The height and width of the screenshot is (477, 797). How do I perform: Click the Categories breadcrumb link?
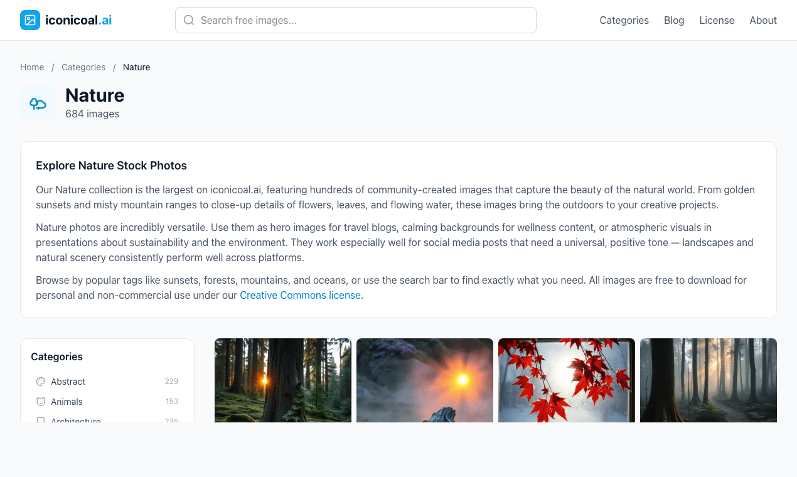pyautogui.click(x=83, y=67)
